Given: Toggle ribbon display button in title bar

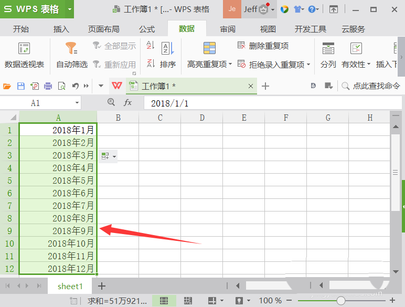Looking at the screenshot, I should point(334,9).
